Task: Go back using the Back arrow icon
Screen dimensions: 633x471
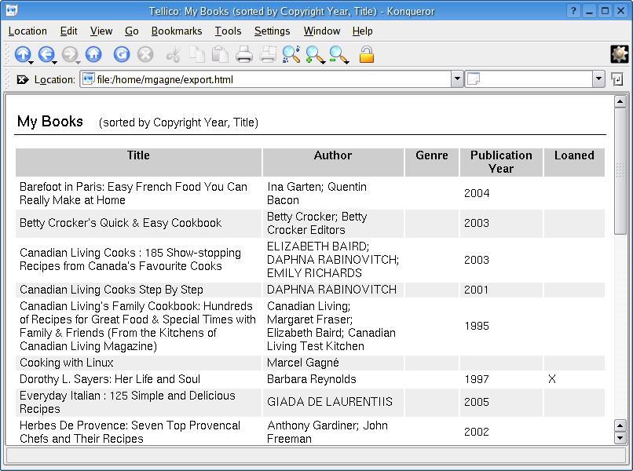Action: pyautogui.click(x=46, y=54)
